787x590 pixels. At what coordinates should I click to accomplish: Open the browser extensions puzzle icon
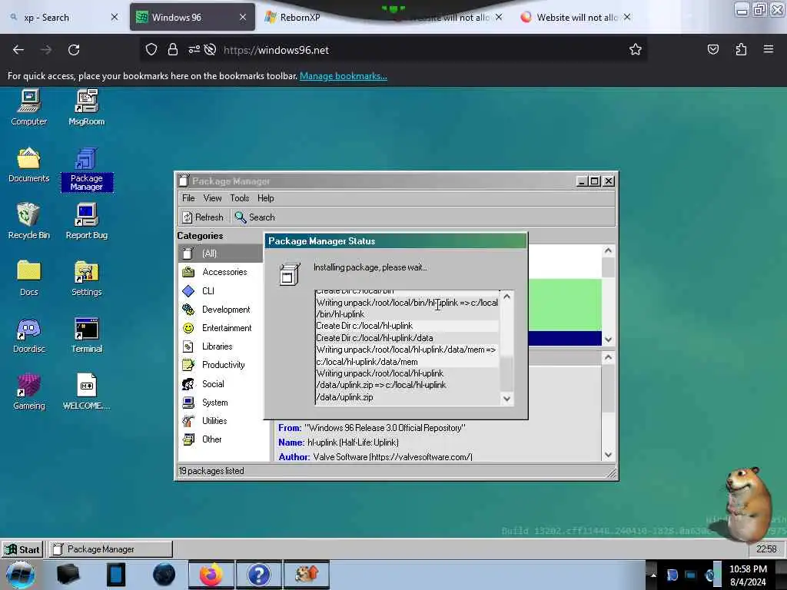pos(741,49)
